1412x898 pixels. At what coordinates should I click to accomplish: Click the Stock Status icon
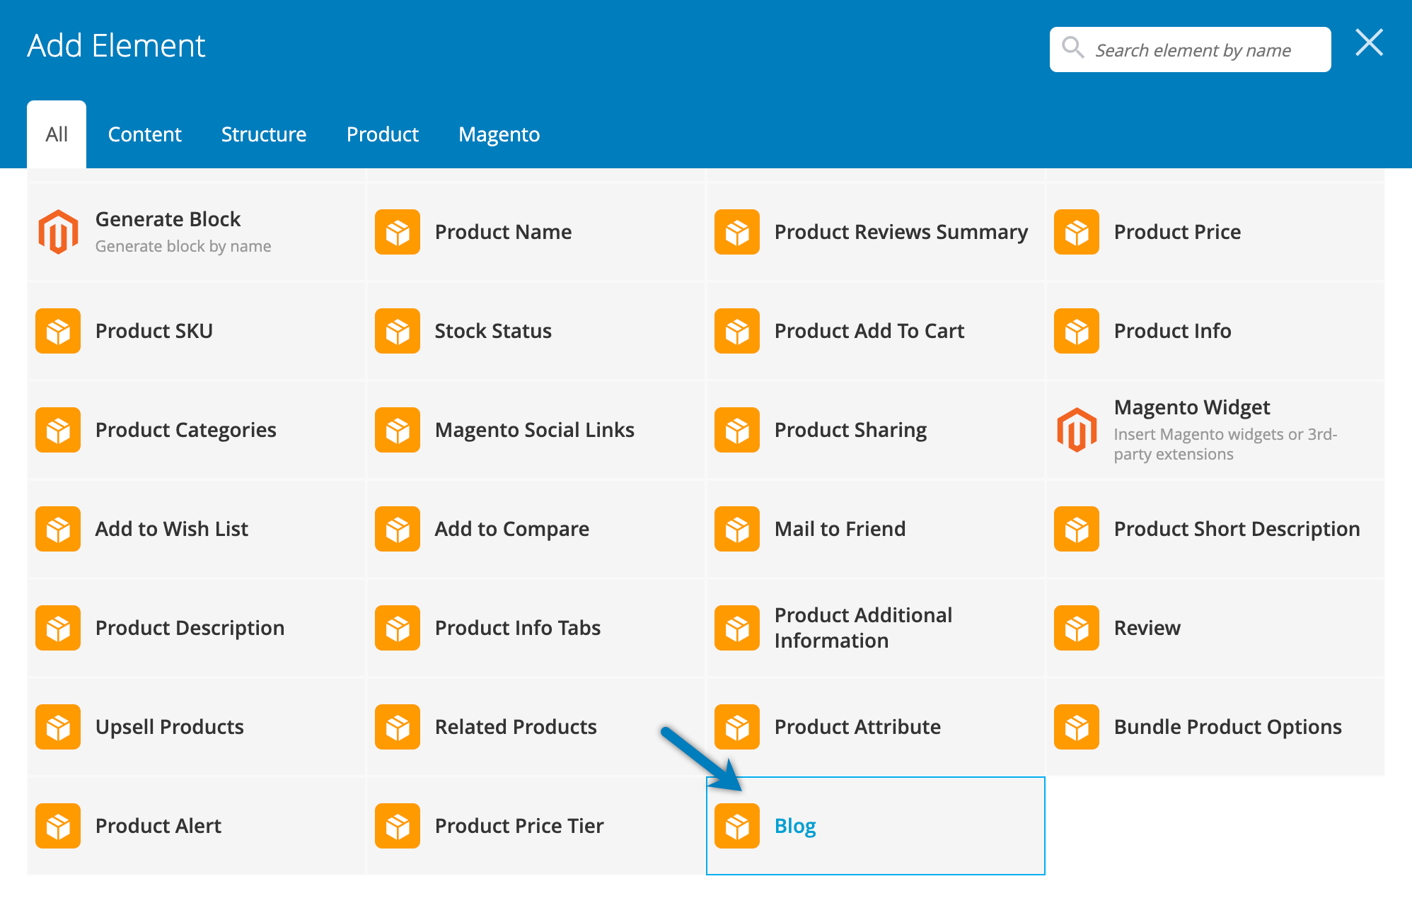[x=398, y=331]
